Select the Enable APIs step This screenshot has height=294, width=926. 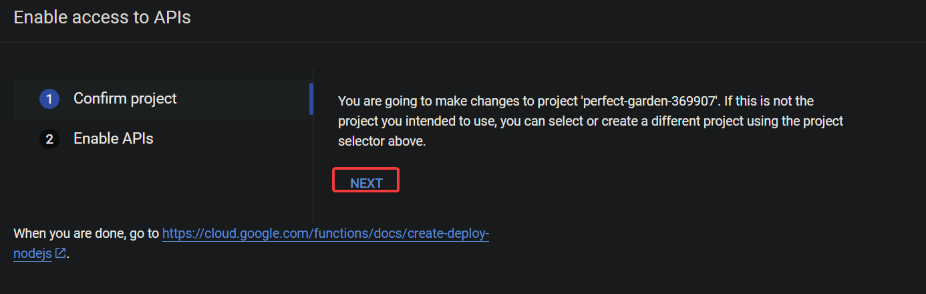(x=160, y=139)
